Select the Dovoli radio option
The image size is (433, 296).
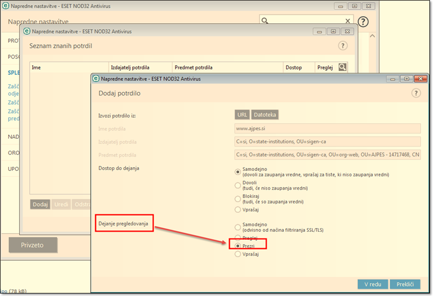point(238,185)
